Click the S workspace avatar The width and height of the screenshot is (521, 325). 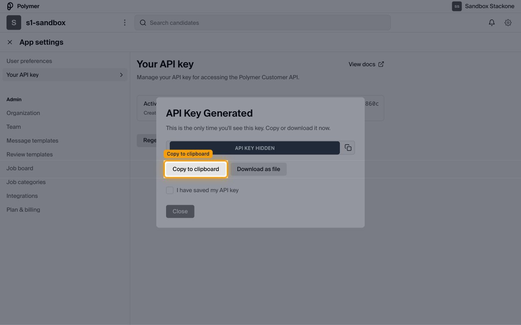point(14,23)
